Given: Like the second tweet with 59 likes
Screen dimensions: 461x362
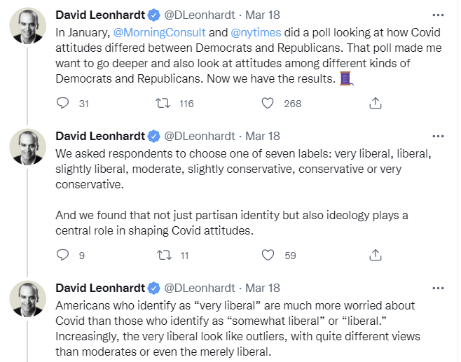Looking at the screenshot, I should coord(267,255).
